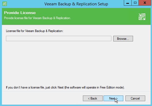The width and height of the screenshot is (152, 106).
Task: Close the setup window with X
Action: click(x=145, y=3)
